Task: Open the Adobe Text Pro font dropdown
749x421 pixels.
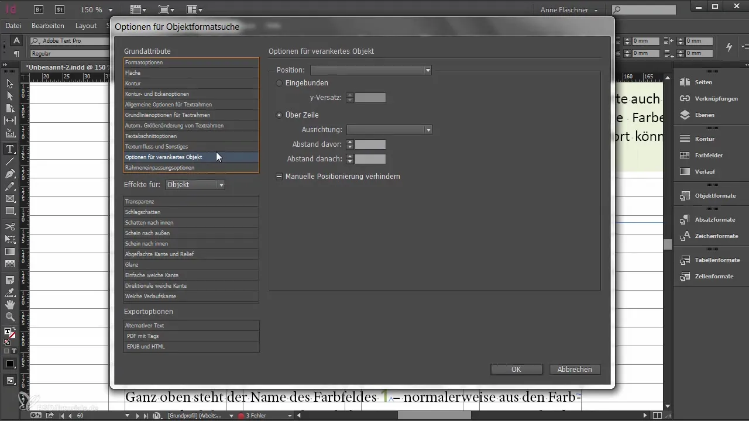Action: point(69,41)
